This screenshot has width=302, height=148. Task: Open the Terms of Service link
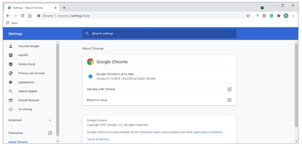point(98,139)
